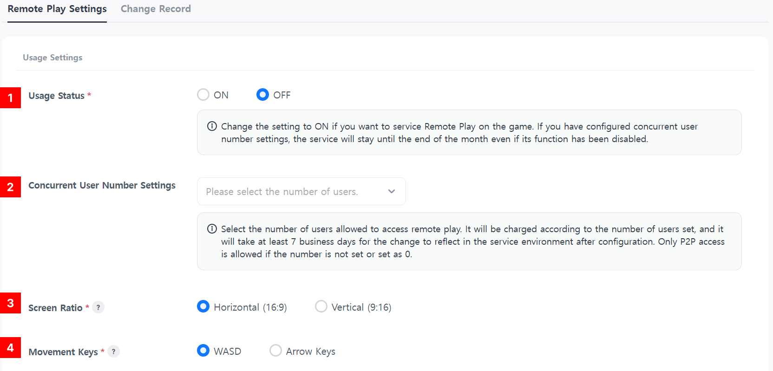The width and height of the screenshot is (773, 371).
Task: Expand concurrent users list via chevron arrow
Action: tap(392, 191)
